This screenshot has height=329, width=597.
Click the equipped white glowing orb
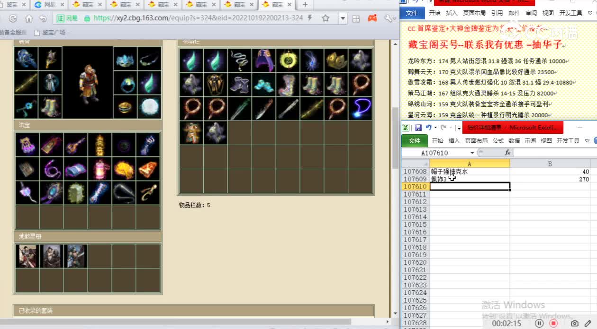pos(149,107)
